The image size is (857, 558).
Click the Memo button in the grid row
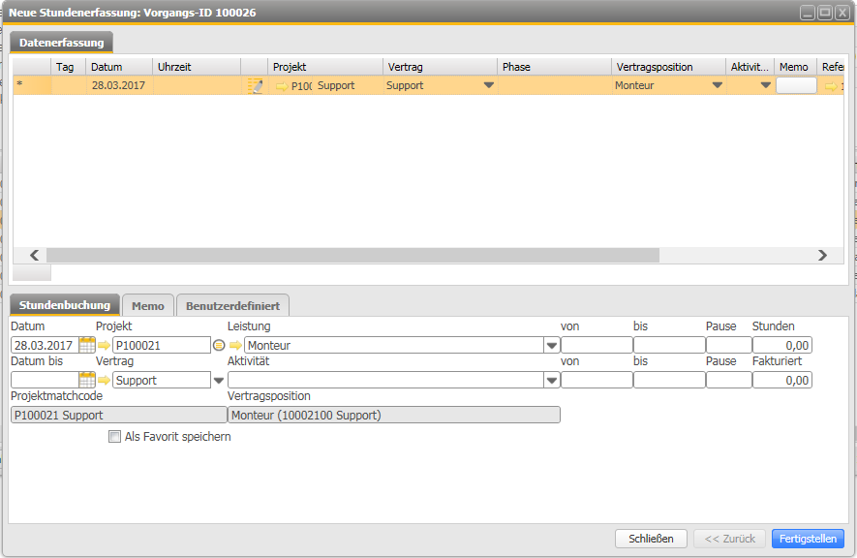coord(796,85)
